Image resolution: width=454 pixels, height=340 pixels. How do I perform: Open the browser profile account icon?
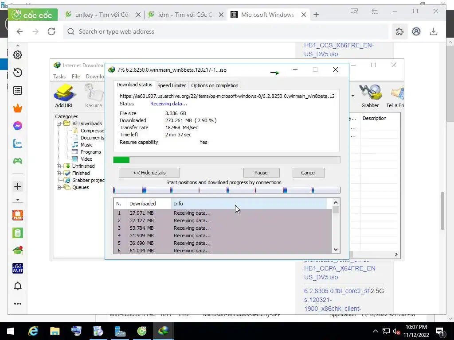coord(416,31)
